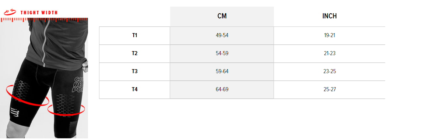Click the 49-54 centimeter cell
The height and width of the screenshot is (139, 429).
222,36
